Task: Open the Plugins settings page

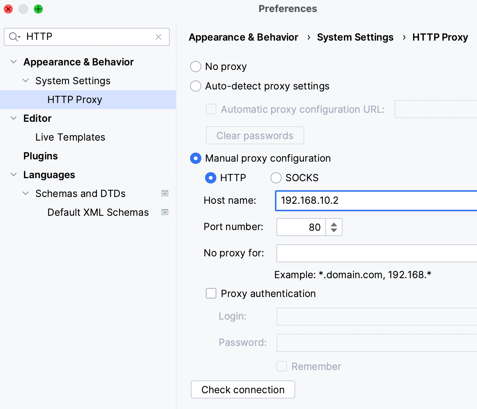Action: click(41, 156)
